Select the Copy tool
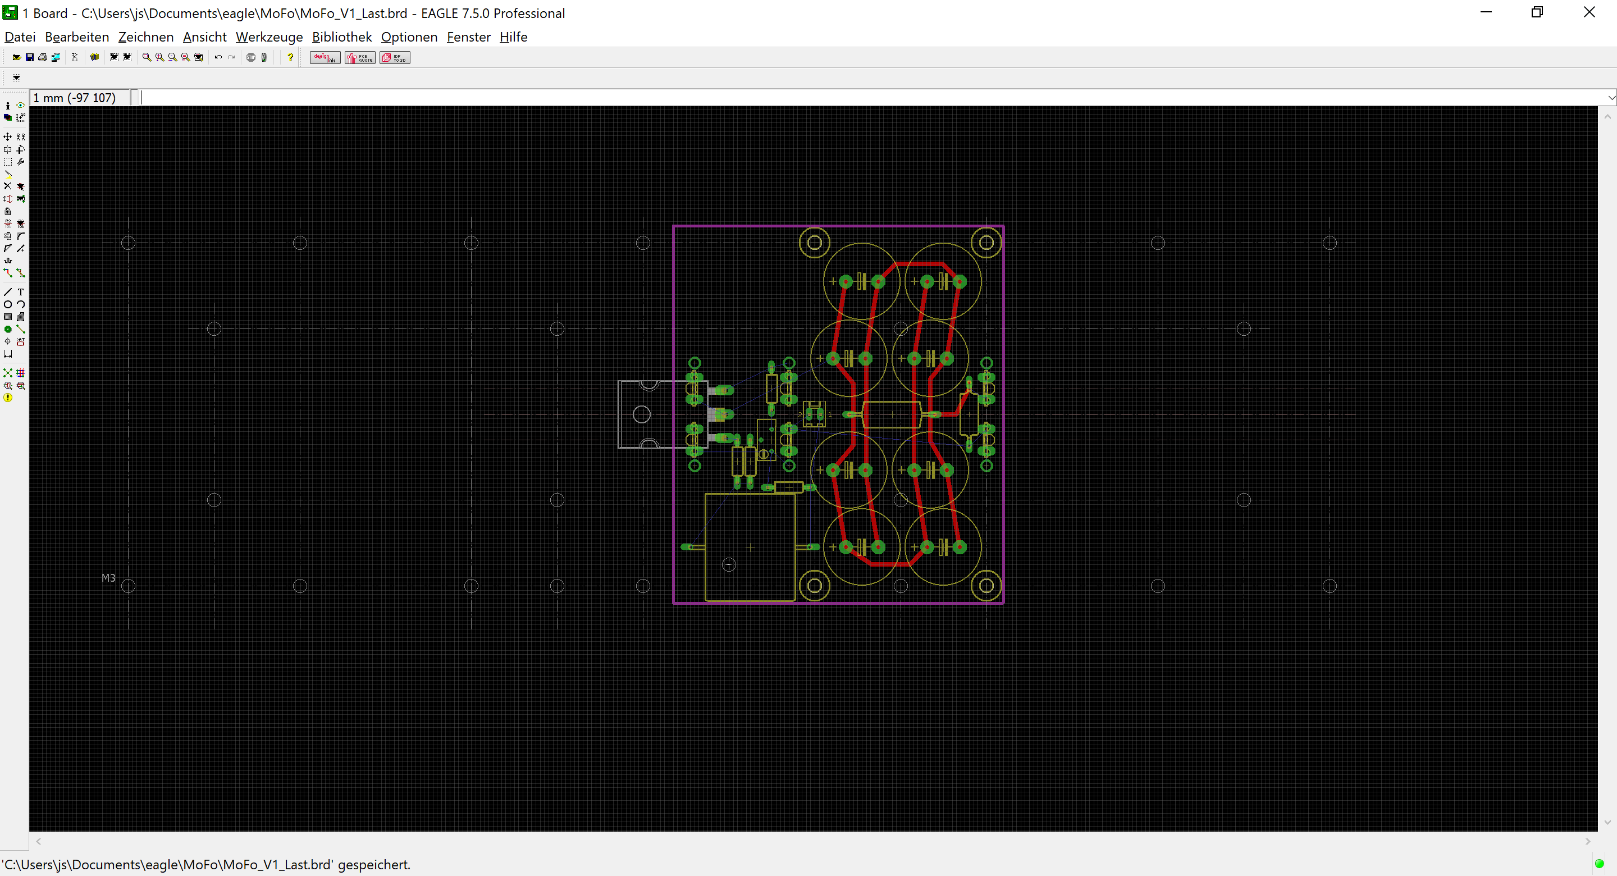1617x876 pixels. (x=21, y=136)
